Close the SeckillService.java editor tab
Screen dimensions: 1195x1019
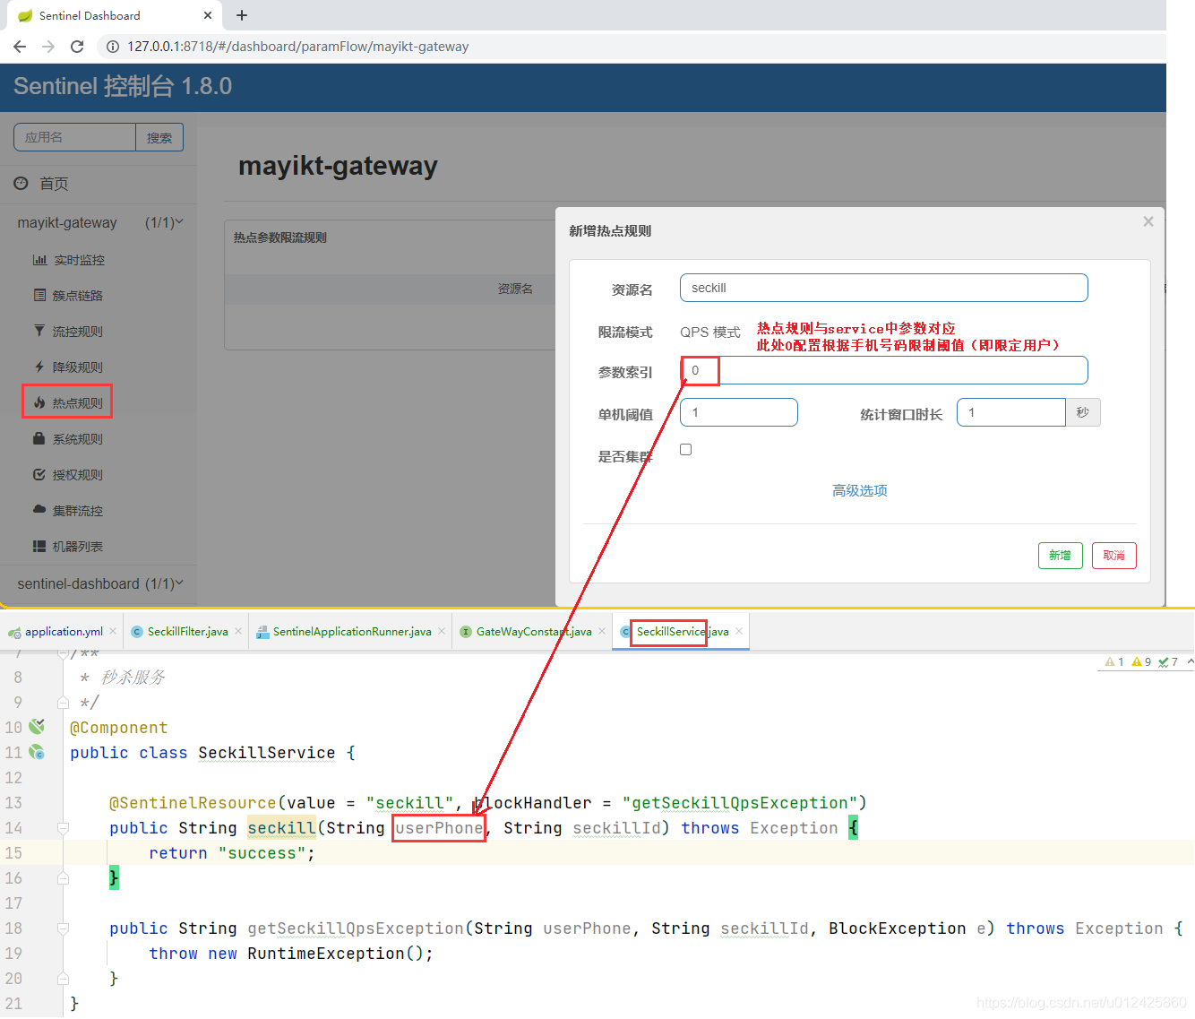click(x=739, y=632)
